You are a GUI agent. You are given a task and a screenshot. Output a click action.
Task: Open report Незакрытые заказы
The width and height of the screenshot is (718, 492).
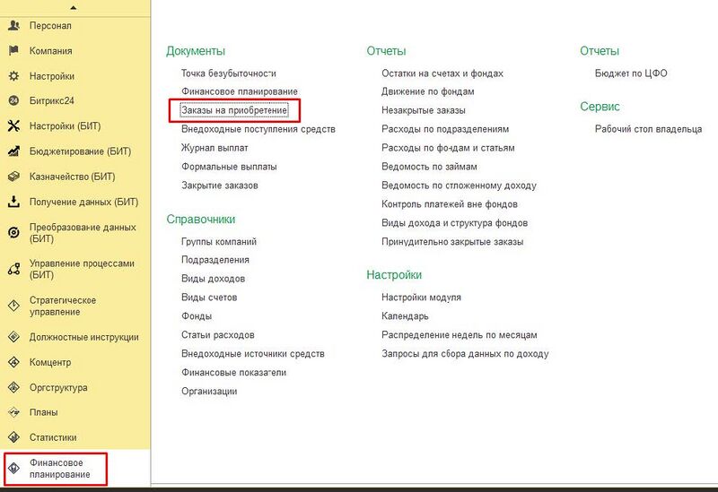(423, 110)
